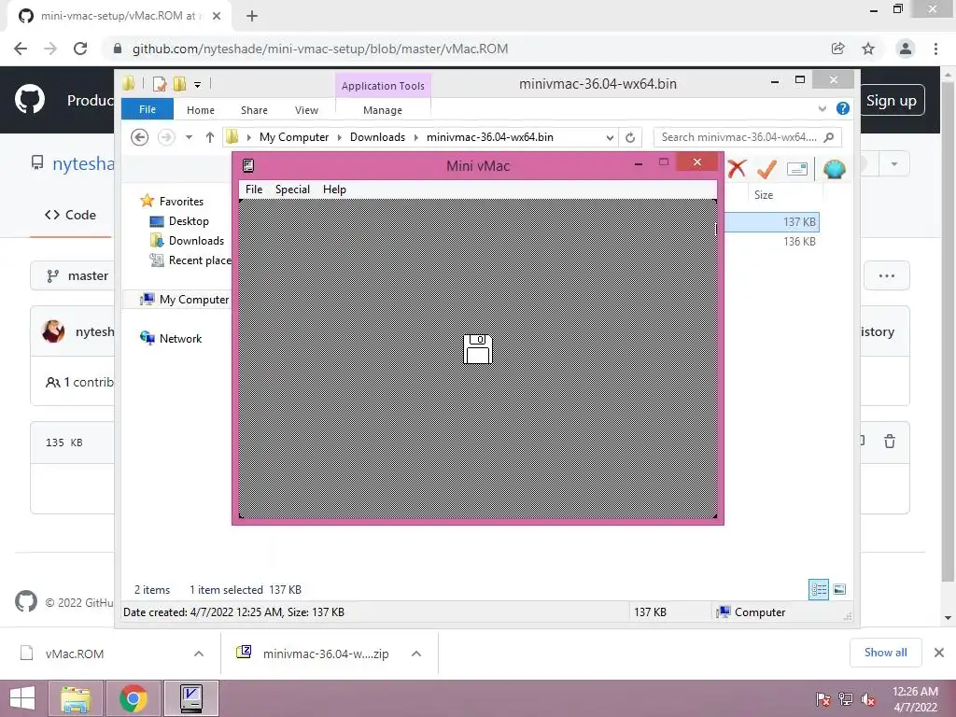Viewport: 956px width, 717px height.
Task: Open the Manage tab under Application Tools
Action: [x=382, y=110]
